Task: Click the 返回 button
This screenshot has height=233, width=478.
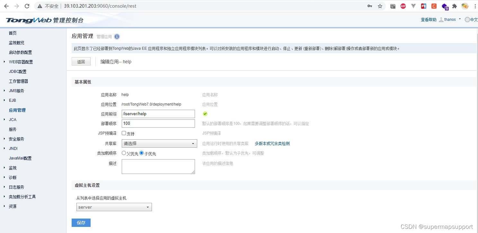Action: coord(81,62)
